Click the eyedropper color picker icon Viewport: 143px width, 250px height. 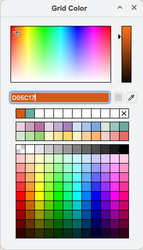[x=131, y=97]
